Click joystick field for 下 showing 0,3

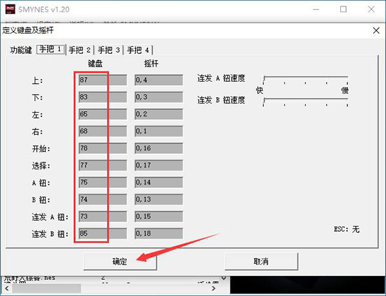coord(159,97)
